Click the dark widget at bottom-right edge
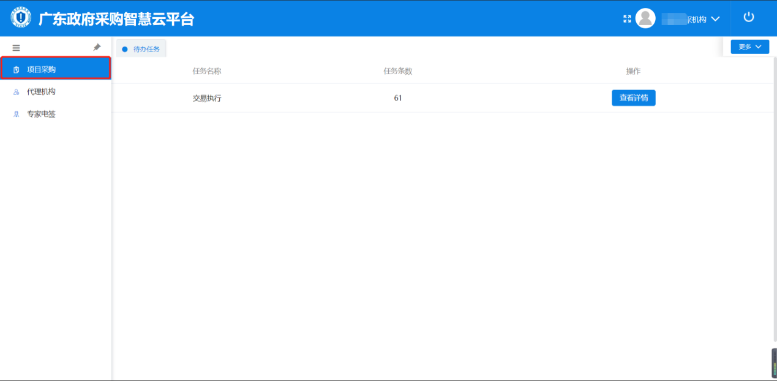777x381 pixels. click(x=773, y=363)
